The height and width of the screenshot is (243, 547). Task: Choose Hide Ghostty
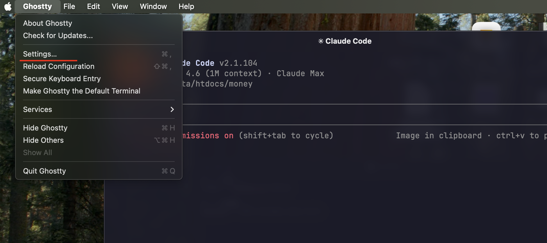point(45,128)
